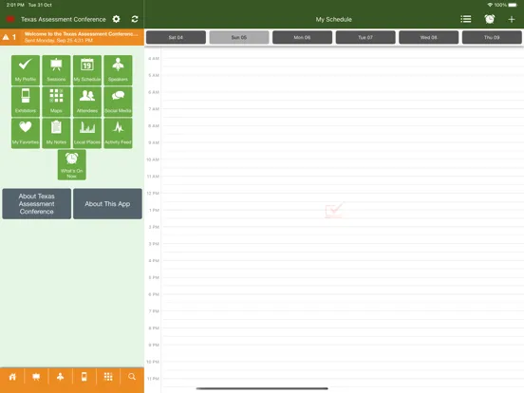Select the Tue 07 day tab
This screenshot has height=393, width=524.
tap(365, 37)
